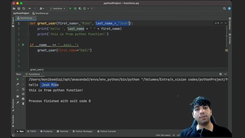Click the Save All toolbar icon

click(x=19, y=8)
